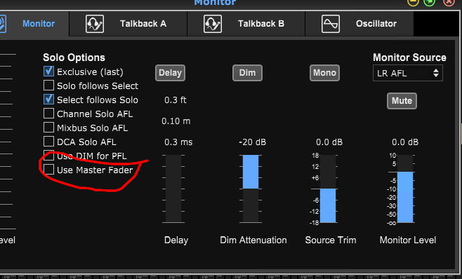This screenshot has width=462, height=279.
Task: Uncheck Select follows Solo option
Action: pyautogui.click(x=48, y=100)
